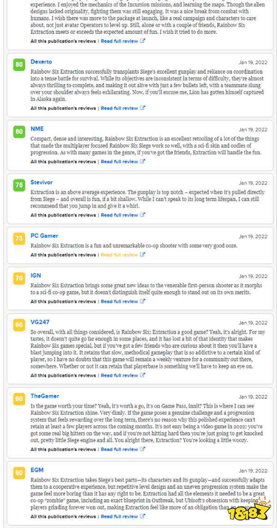This screenshot has height=528, width=277.
Task: Open external link icon for PC Gamer review
Action: [x=142, y=255]
